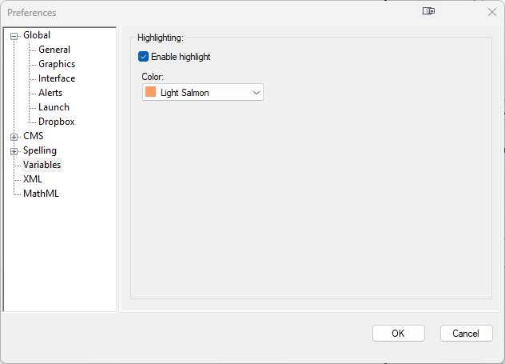Click the Light Salmon color swatch

tap(151, 93)
